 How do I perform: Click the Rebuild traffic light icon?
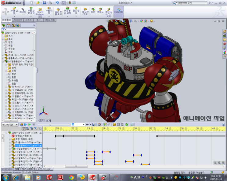click(x=70, y=3)
